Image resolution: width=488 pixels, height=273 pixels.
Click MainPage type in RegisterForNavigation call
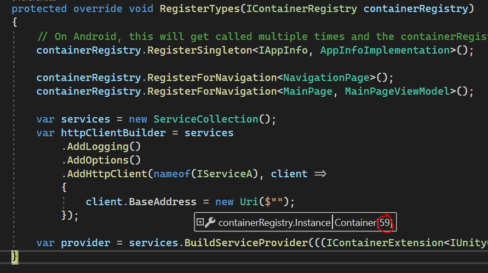pyautogui.click(x=307, y=91)
